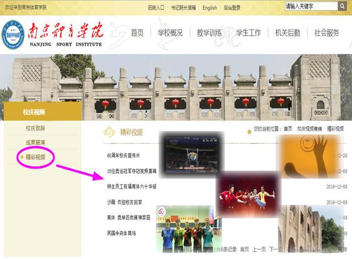The width and height of the screenshot is (352, 259).
Task: Switch to the English version
Action: click(210, 8)
